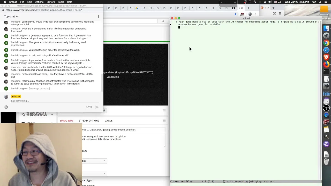Open Emacs Options menu
This screenshot has width=331, height=186.
pyautogui.click(x=39, y=2)
